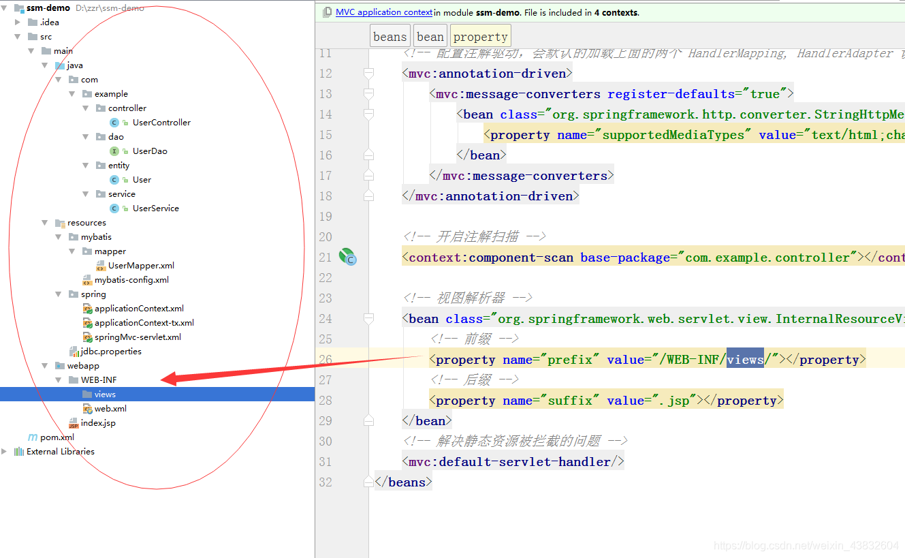
Task: Select UserController in the project tree
Action: pyautogui.click(x=161, y=123)
